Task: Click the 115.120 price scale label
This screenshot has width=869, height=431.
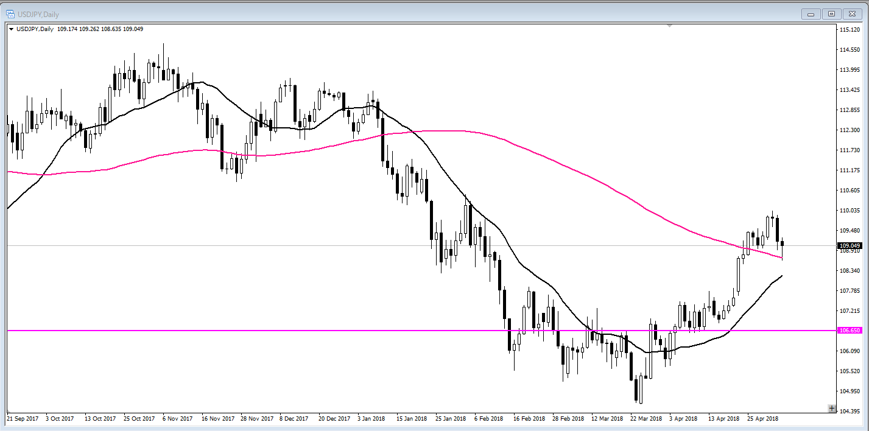Action: (849, 29)
